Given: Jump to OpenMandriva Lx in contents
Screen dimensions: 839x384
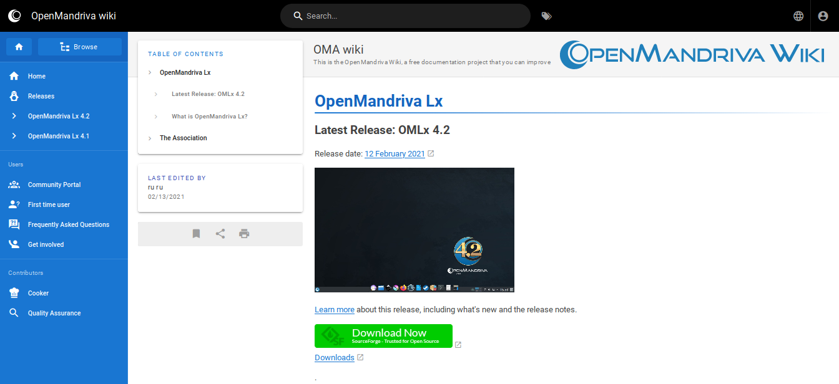Looking at the screenshot, I should click(185, 72).
